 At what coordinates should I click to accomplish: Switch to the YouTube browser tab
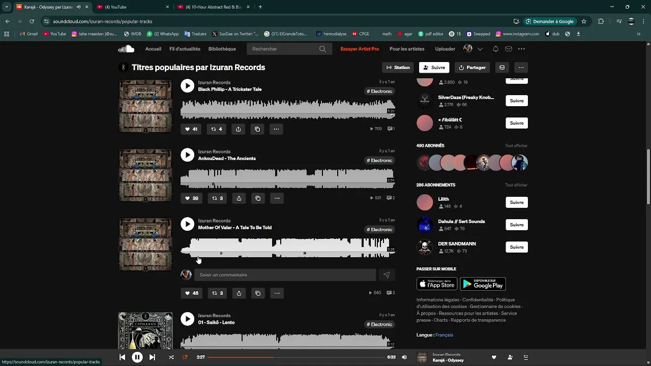point(132,7)
